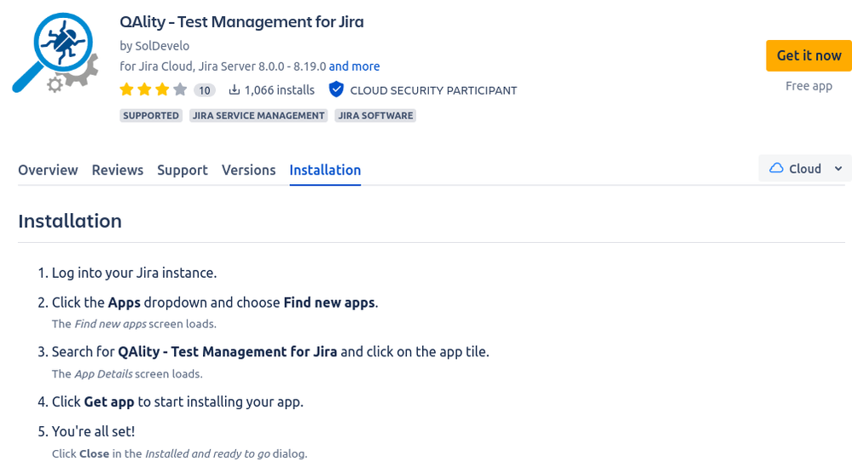Screen dimensions: 852x473
Task: Click the JIRA SERVICE MANAGEMENT tag
Action: point(258,116)
